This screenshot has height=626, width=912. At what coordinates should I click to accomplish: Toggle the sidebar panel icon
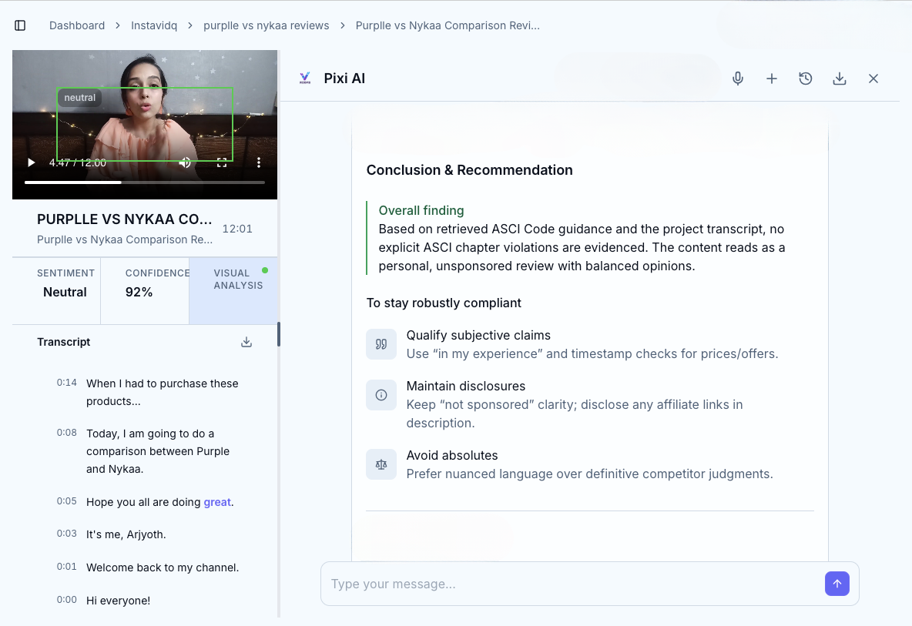(x=20, y=25)
